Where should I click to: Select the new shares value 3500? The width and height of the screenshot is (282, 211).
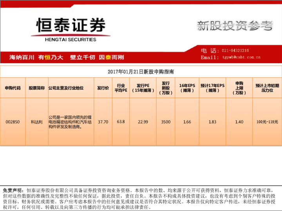[166, 122]
